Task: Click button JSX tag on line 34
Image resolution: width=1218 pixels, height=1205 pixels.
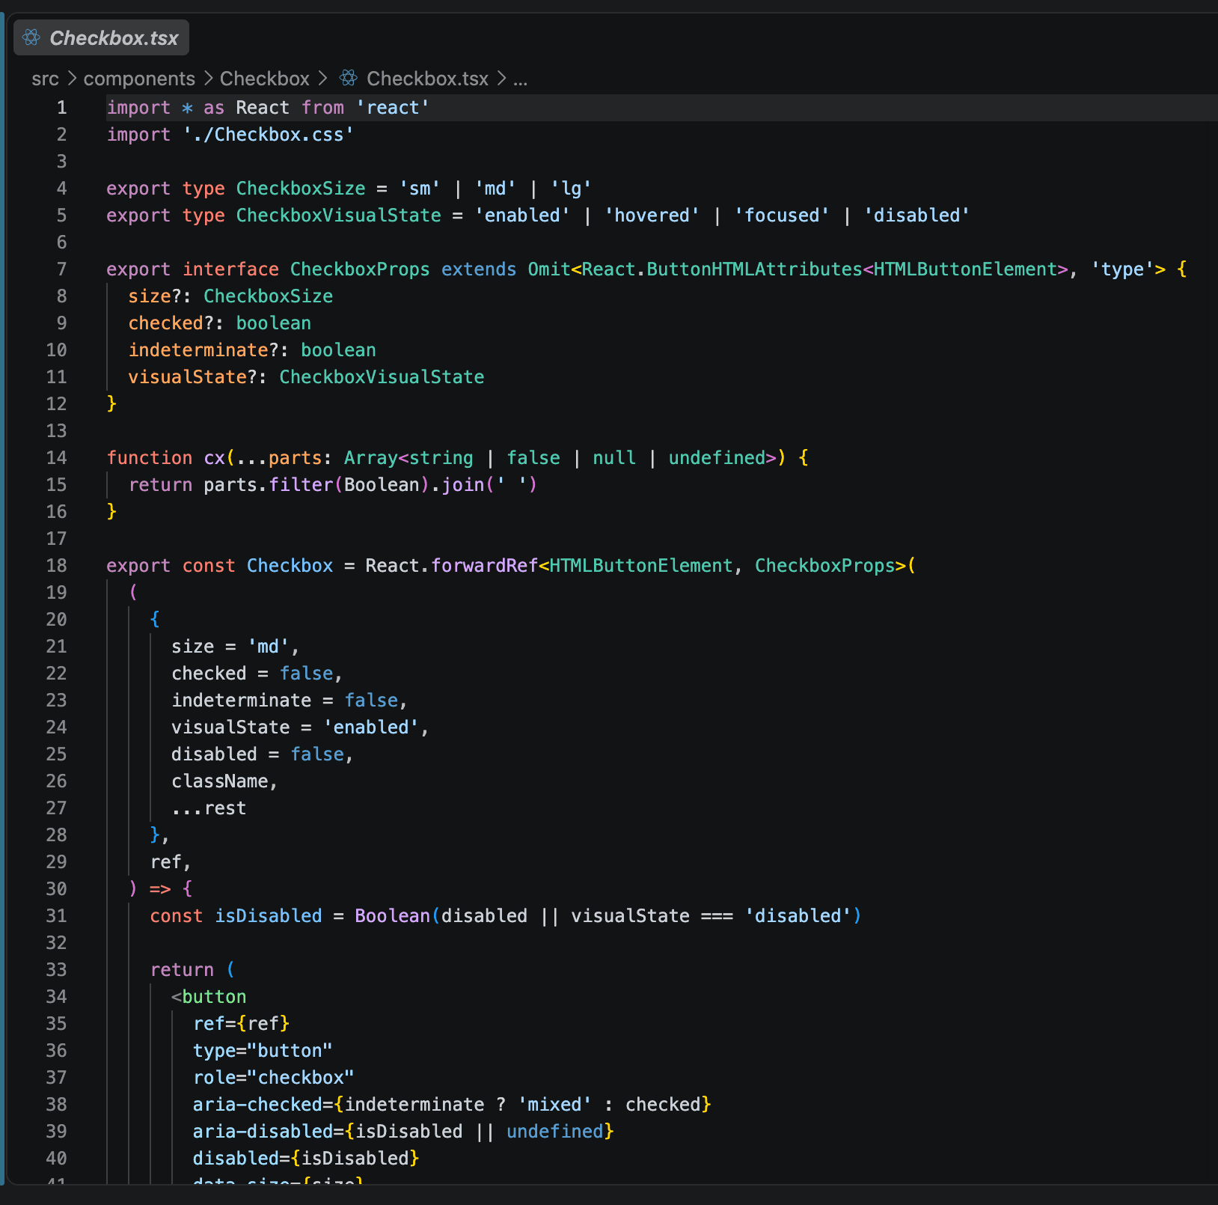Action: point(215,997)
